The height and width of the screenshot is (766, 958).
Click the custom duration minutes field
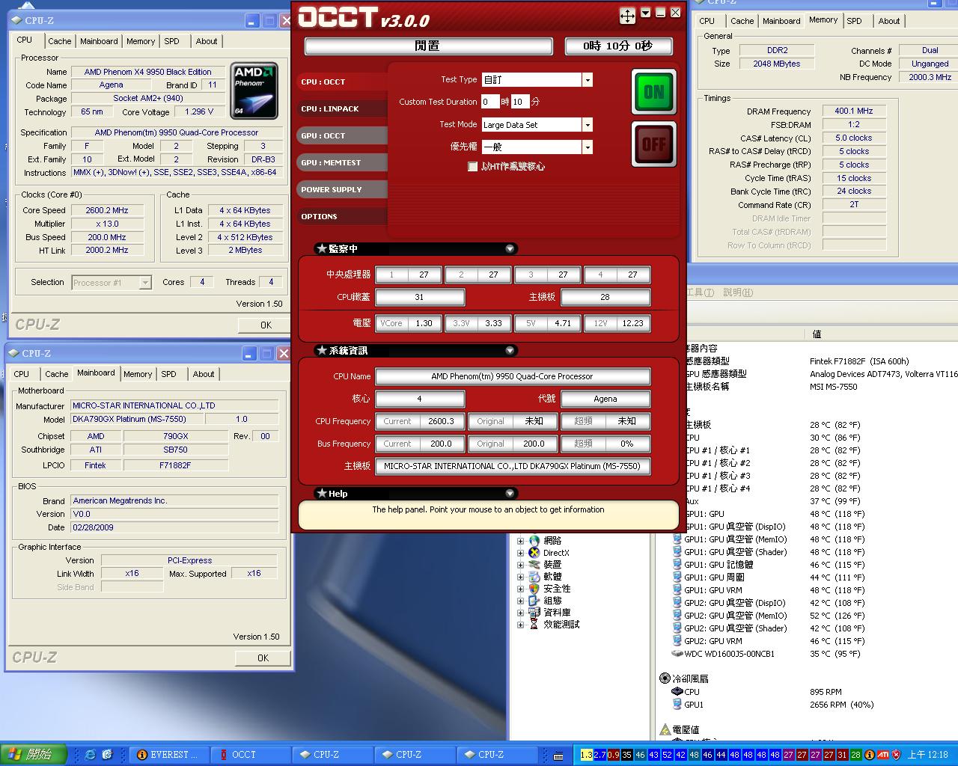[x=520, y=102]
